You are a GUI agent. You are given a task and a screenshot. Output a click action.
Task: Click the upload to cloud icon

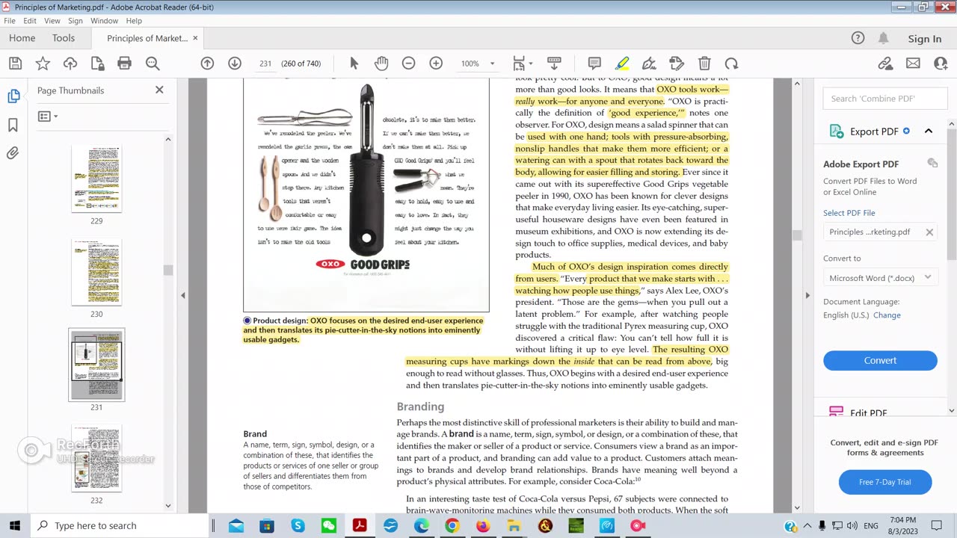70,64
